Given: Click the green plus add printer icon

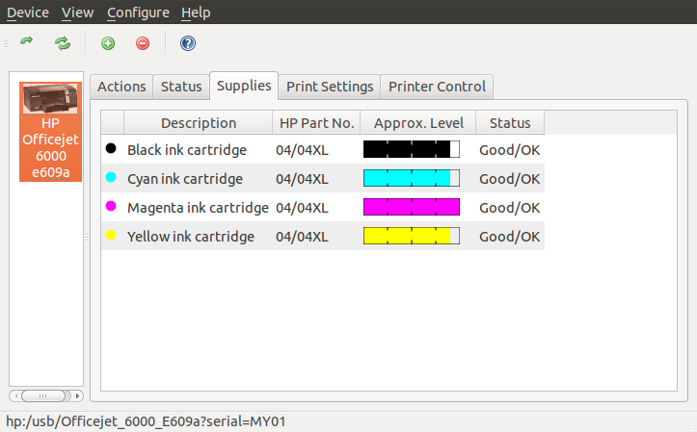Looking at the screenshot, I should point(108,43).
